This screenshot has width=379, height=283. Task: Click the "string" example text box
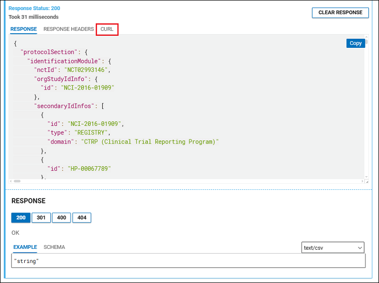click(188, 261)
